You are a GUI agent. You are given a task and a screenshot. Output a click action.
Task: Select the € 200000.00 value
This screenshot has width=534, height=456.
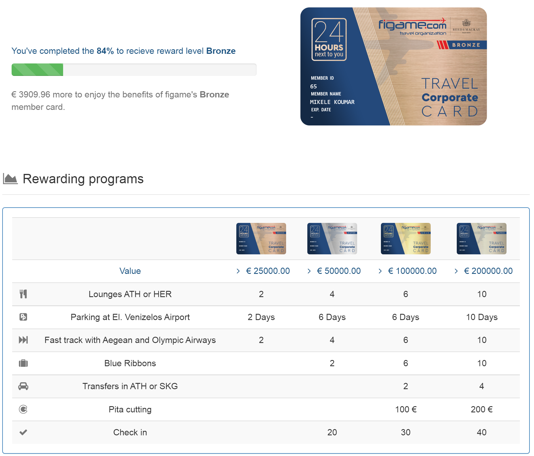click(488, 271)
